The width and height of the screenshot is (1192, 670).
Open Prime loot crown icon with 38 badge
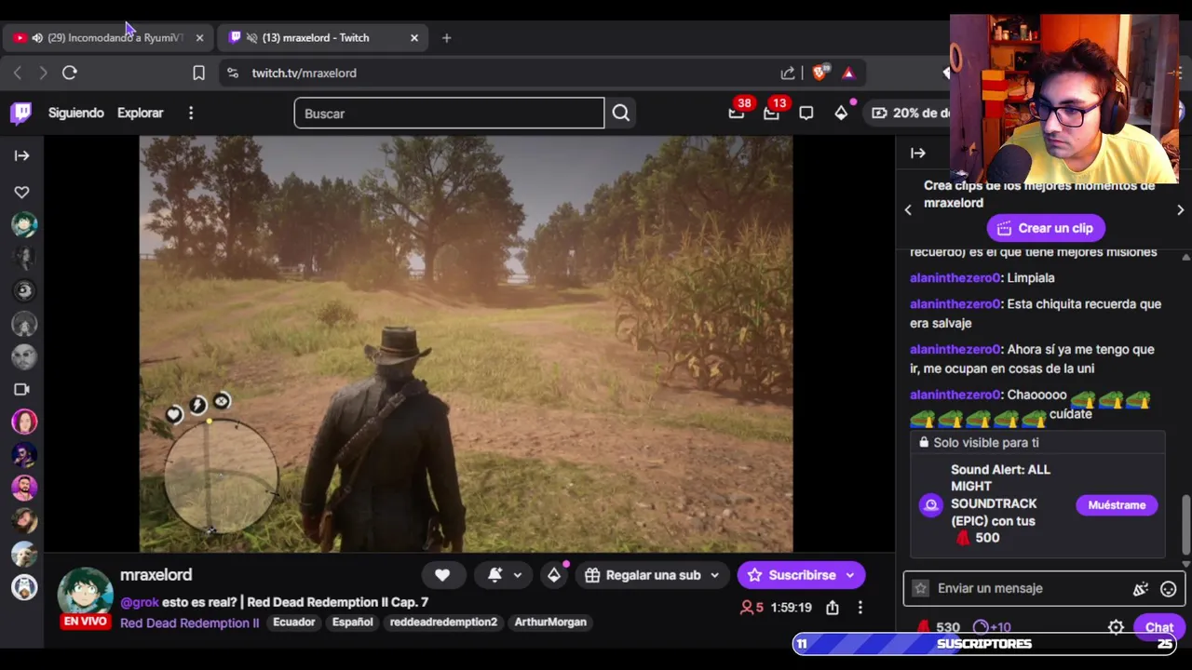[737, 113]
